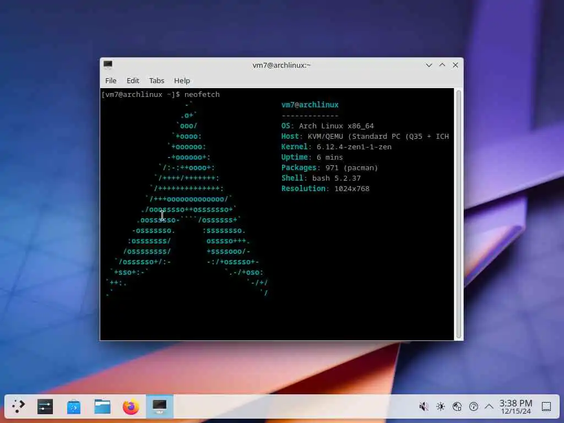The width and height of the screenshot is (564, 423).
Task: Open the KDE application launcher
Action: (x=18, y=406)
